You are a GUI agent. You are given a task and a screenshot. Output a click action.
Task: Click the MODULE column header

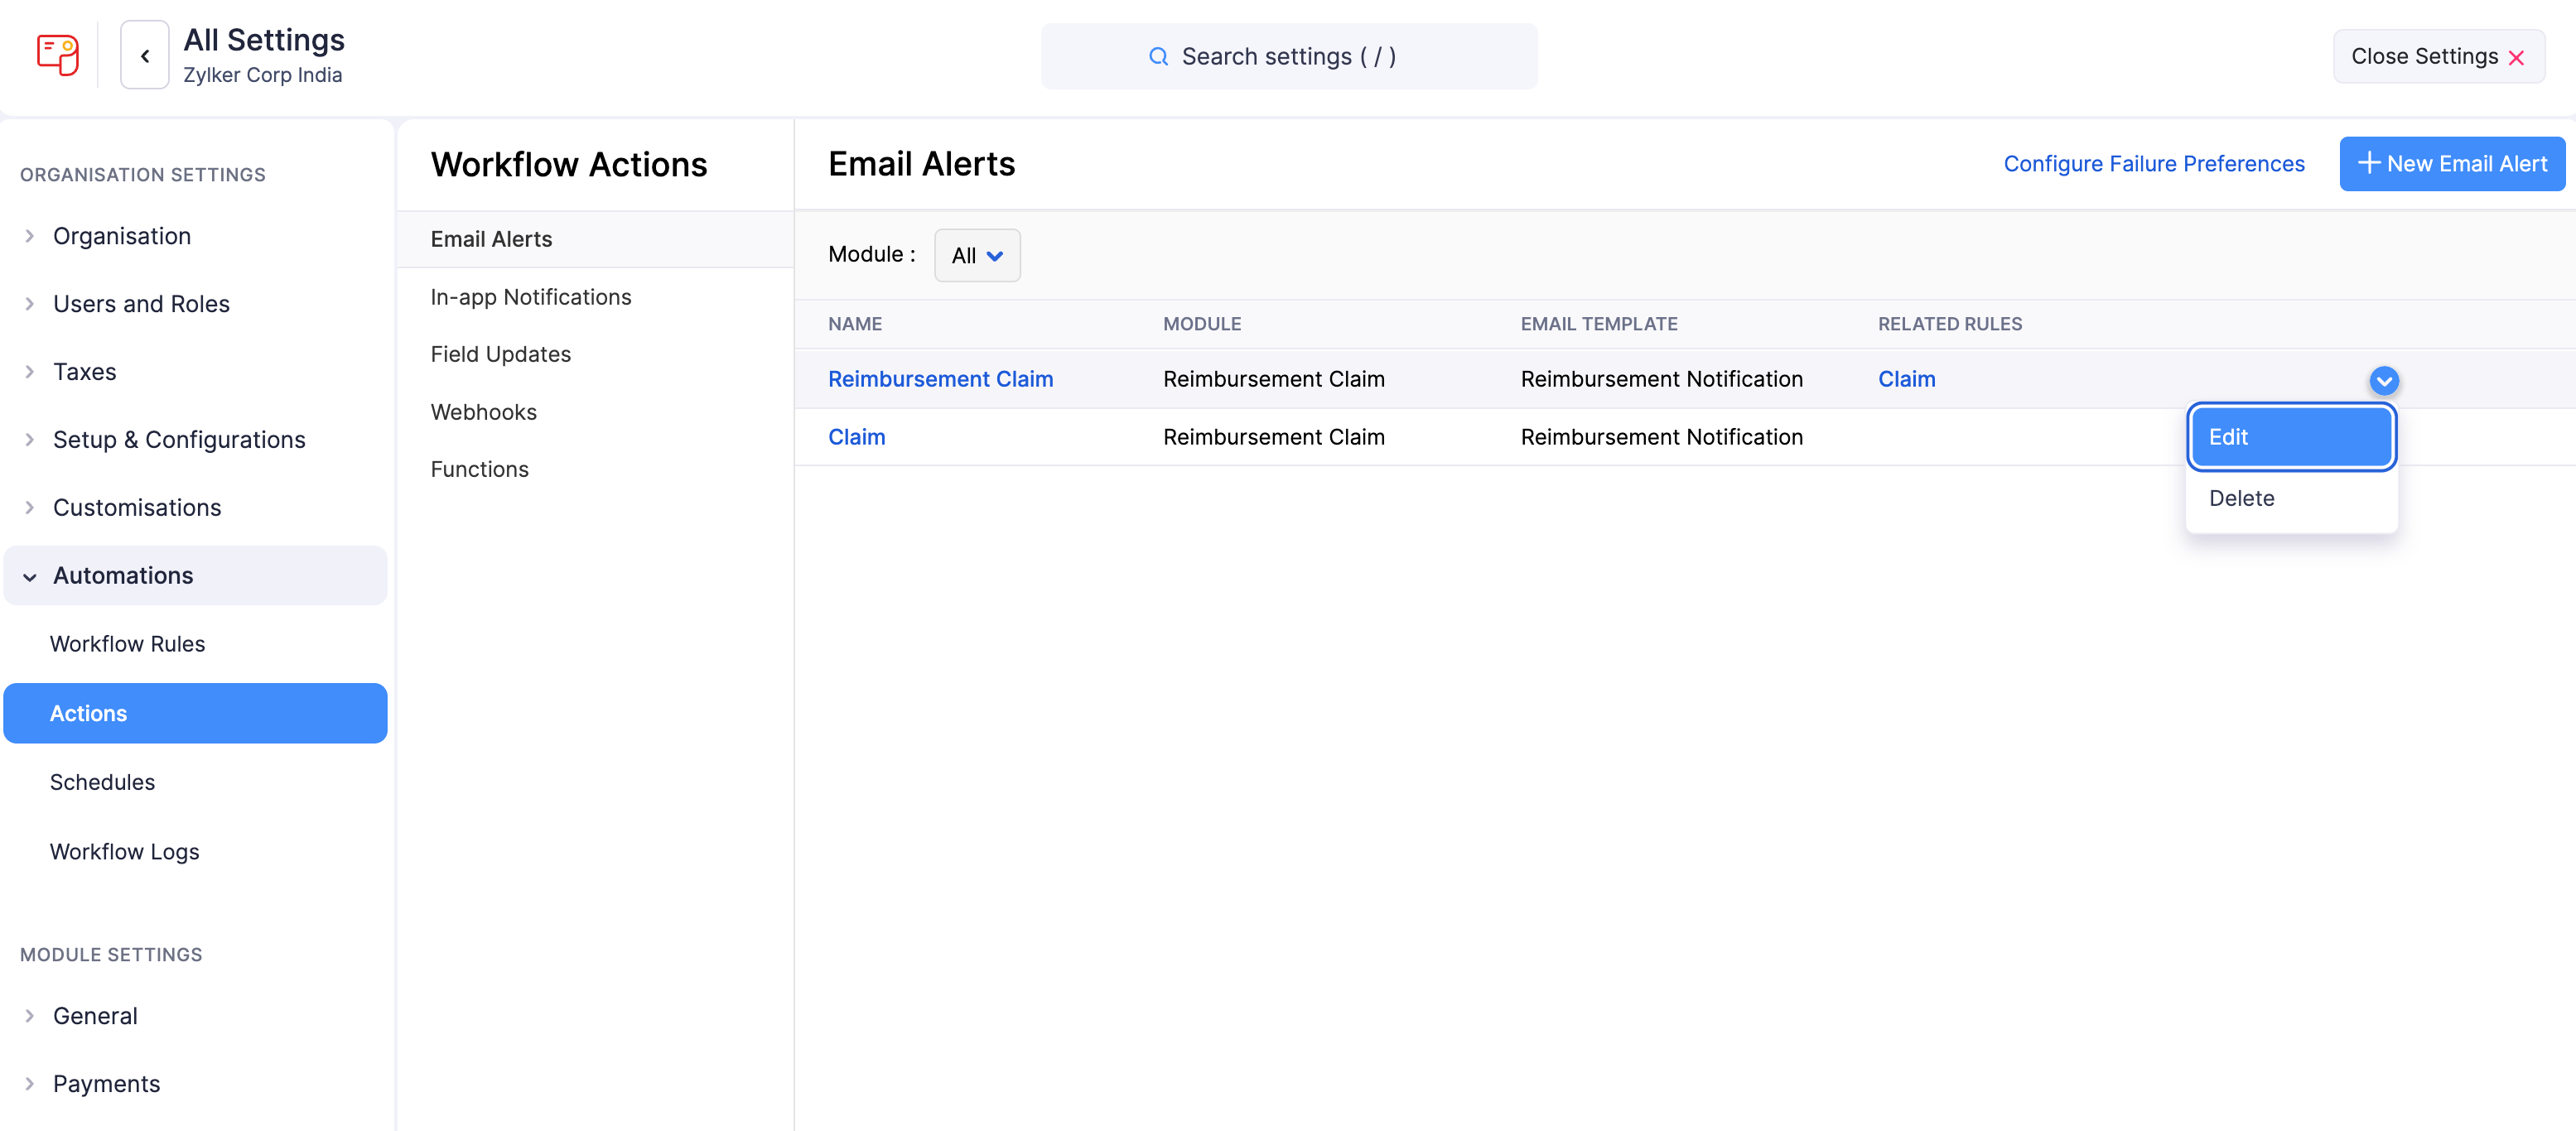coord(1201,324)
